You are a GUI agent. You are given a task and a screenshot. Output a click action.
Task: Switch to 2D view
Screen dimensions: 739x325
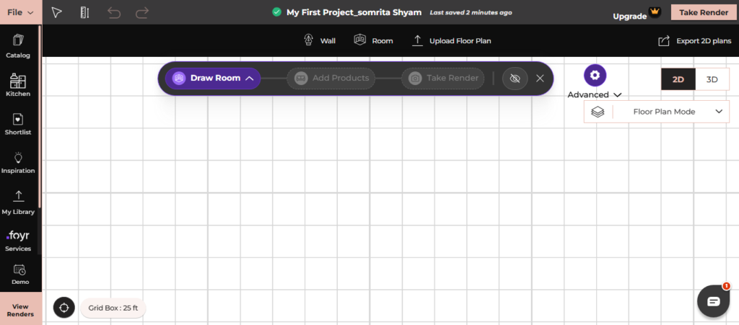678,79
